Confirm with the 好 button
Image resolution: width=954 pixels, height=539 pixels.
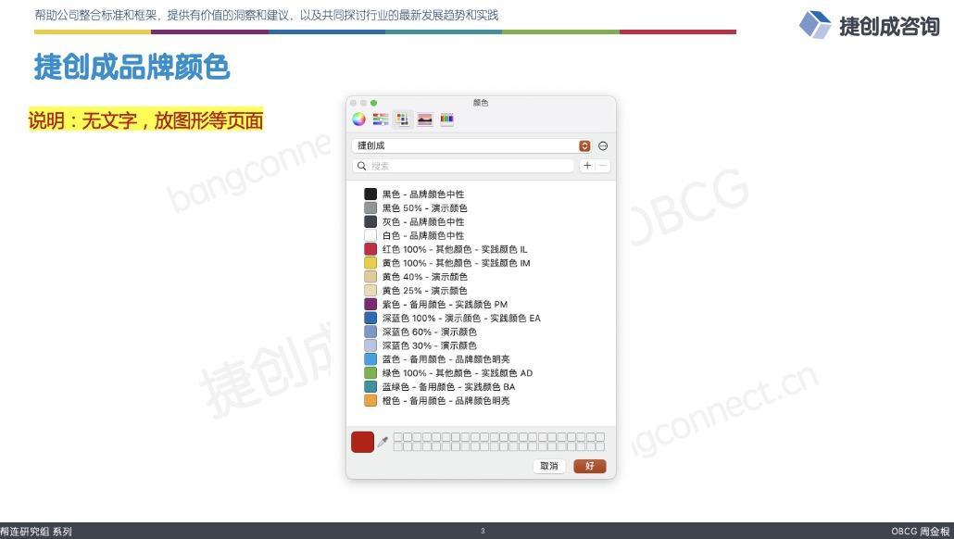tap(590, 466)
